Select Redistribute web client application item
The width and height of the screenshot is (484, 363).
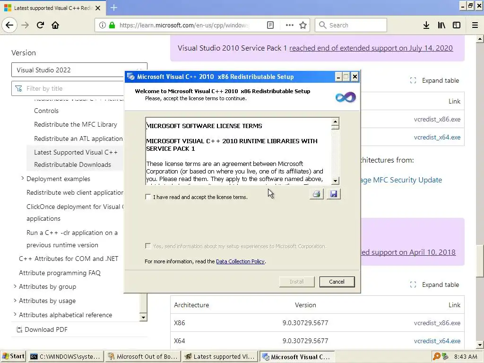75,193
